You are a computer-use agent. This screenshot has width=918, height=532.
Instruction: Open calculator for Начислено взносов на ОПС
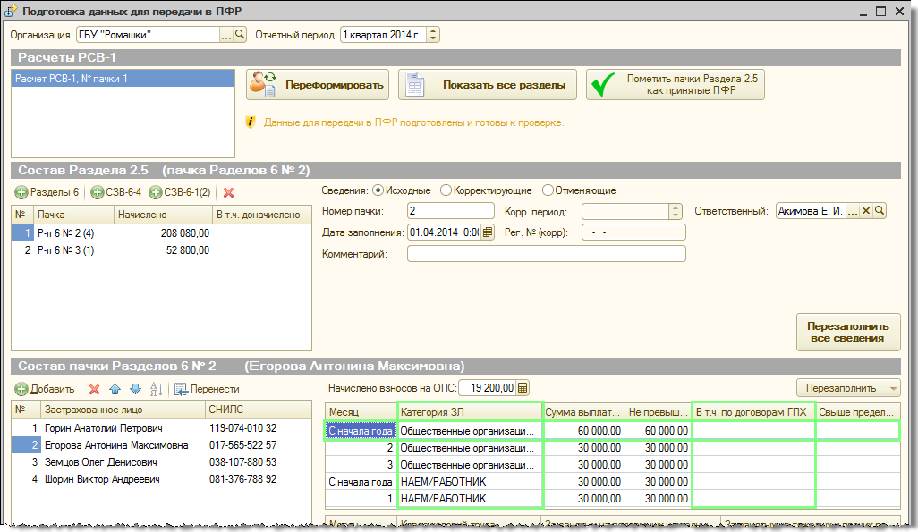pyautogui.click(x=523, y=387)
